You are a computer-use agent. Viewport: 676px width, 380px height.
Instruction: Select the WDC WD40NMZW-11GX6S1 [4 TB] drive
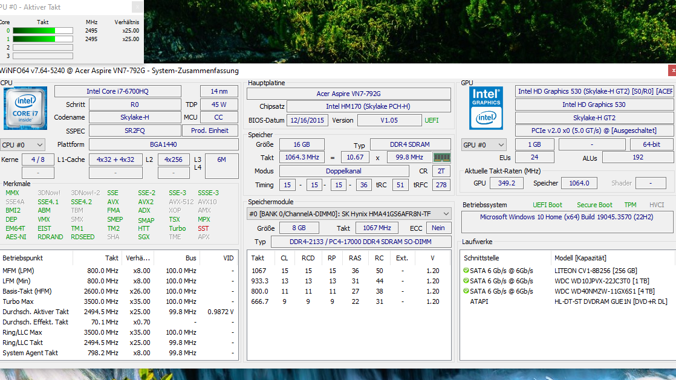(x=567, y=291)
